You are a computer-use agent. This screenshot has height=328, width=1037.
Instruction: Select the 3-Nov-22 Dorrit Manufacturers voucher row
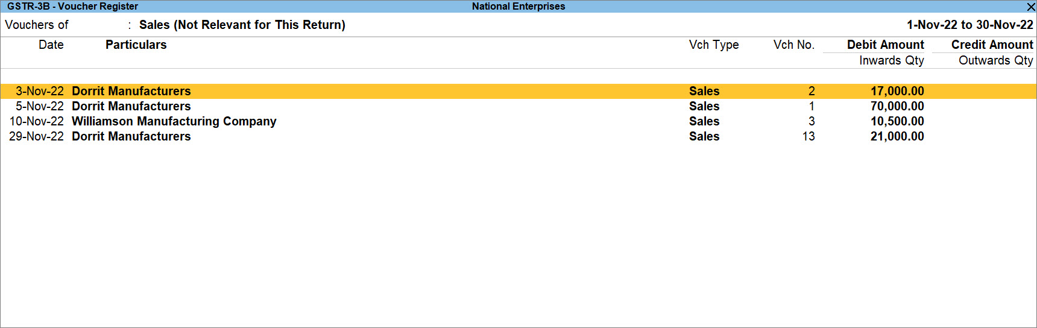518,91
